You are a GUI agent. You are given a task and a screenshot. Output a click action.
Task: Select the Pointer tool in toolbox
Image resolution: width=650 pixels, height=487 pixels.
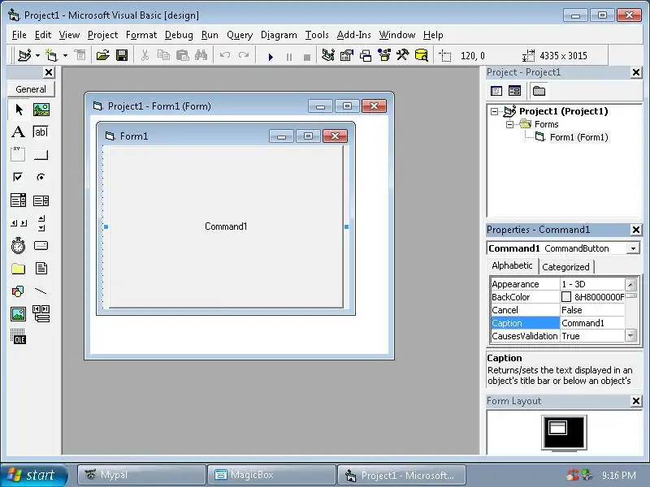(19, 110)
